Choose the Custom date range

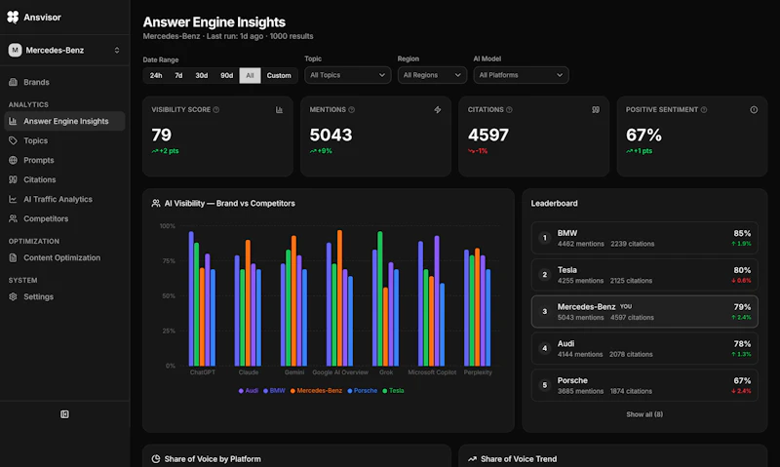pos(279,76)
